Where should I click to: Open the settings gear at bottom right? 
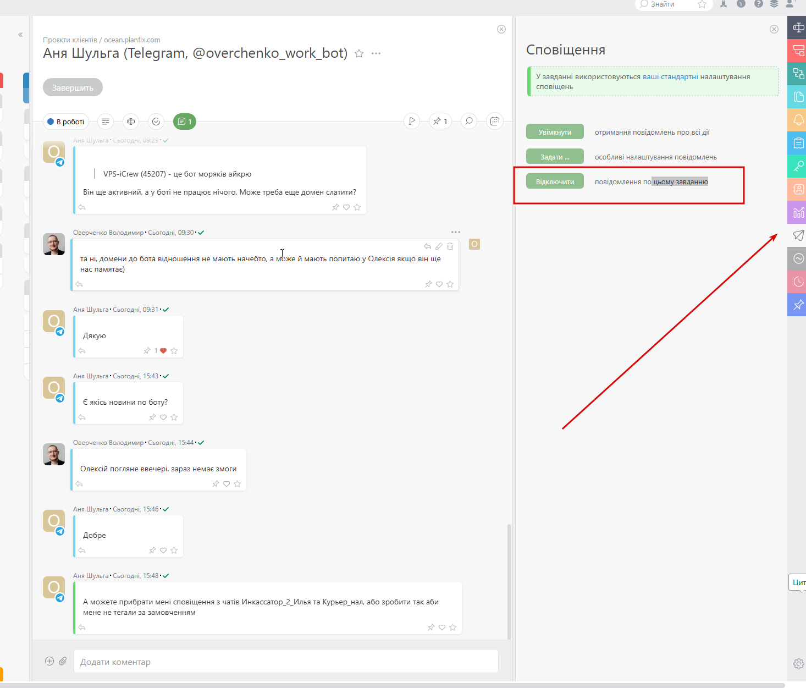click(798, 664)
